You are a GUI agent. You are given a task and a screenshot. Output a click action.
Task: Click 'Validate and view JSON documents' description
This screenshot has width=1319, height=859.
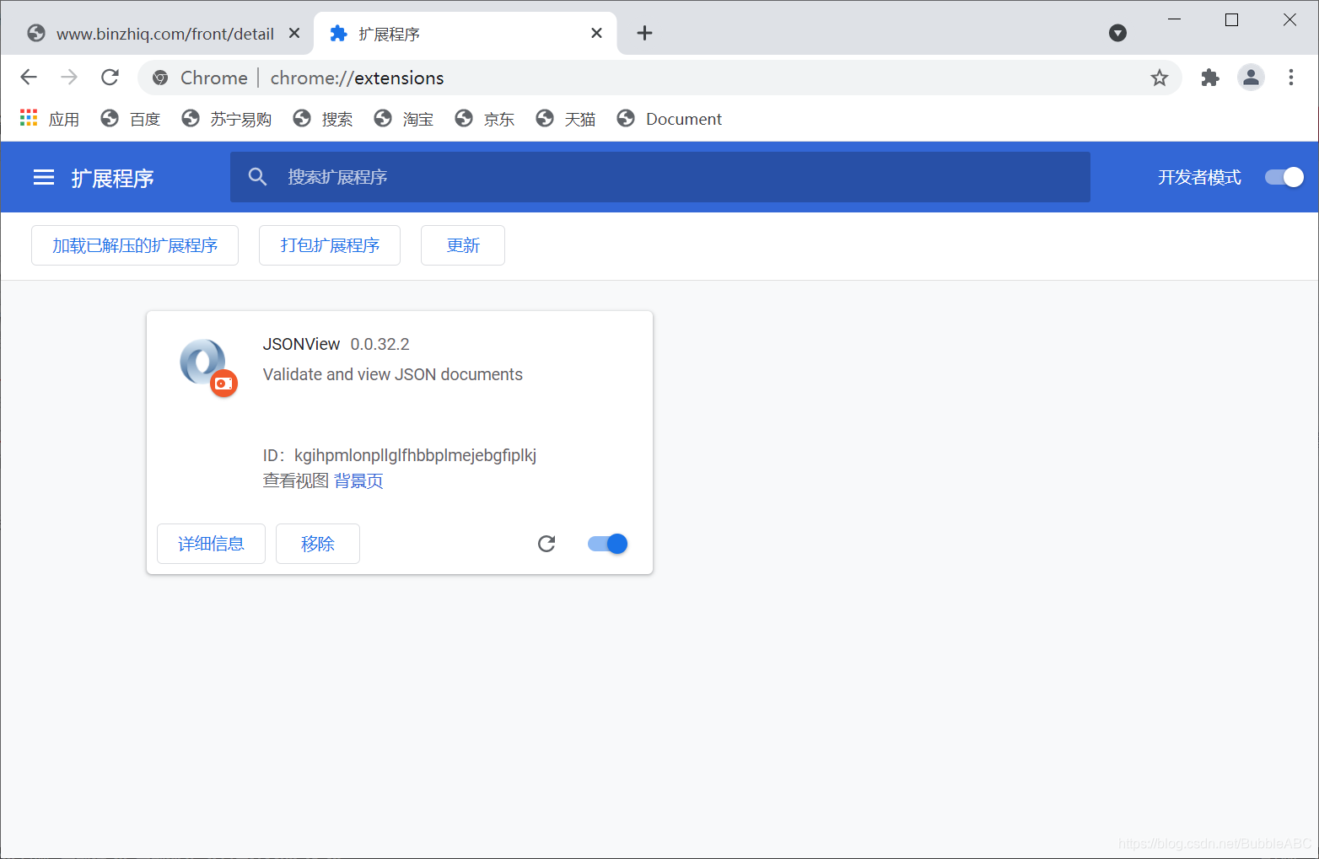[x=393, y=374]
